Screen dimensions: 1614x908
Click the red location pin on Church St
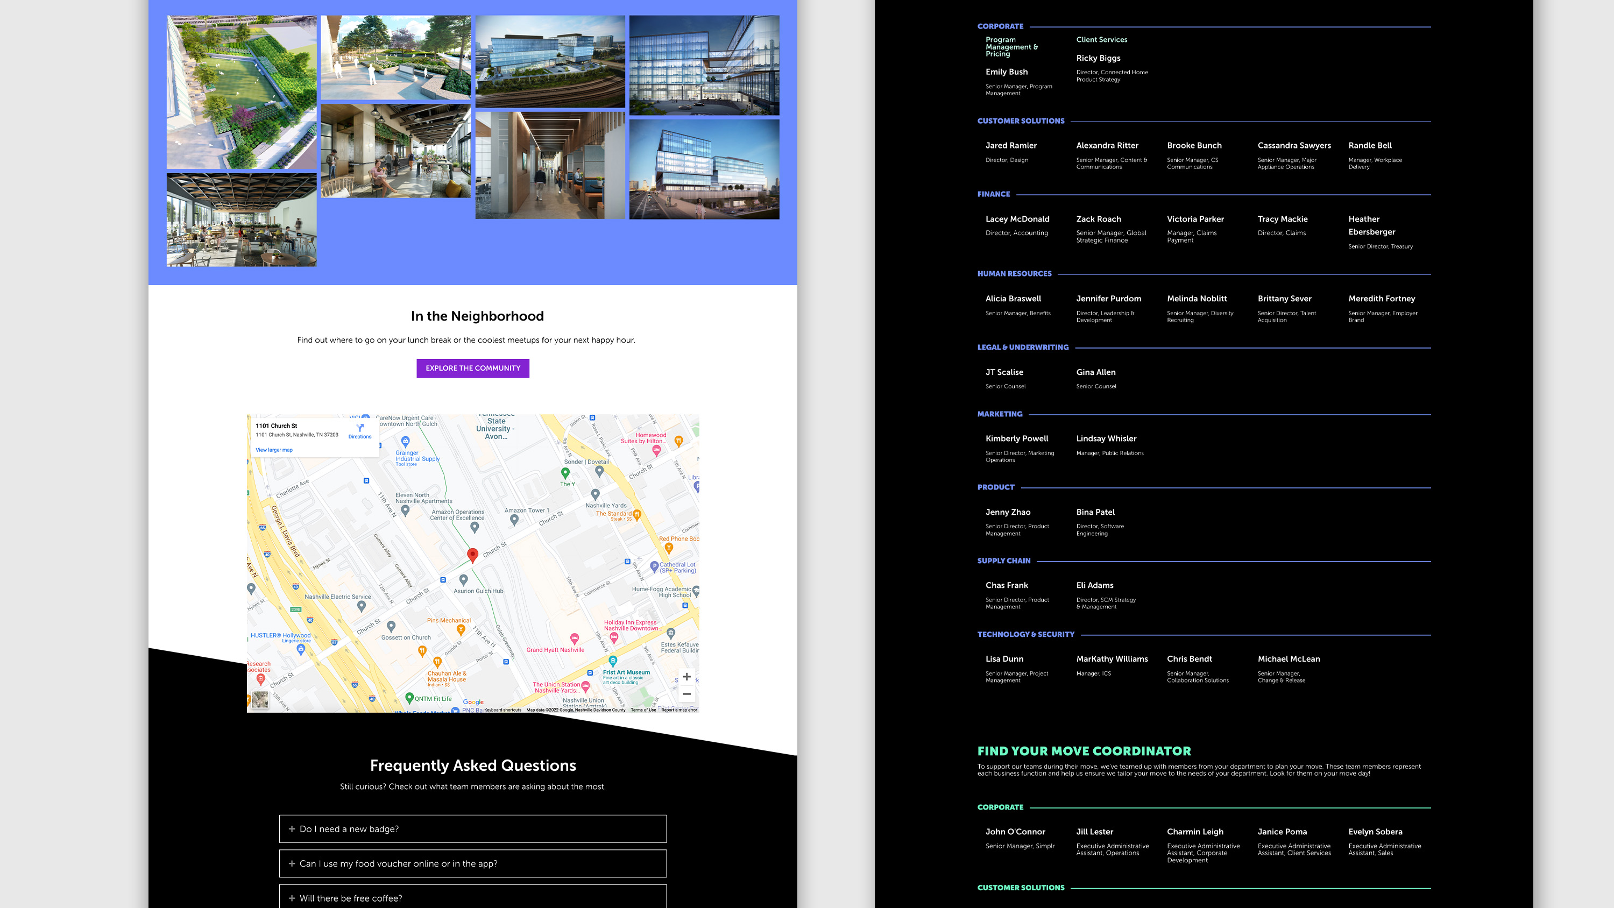(x=473, y=555)
